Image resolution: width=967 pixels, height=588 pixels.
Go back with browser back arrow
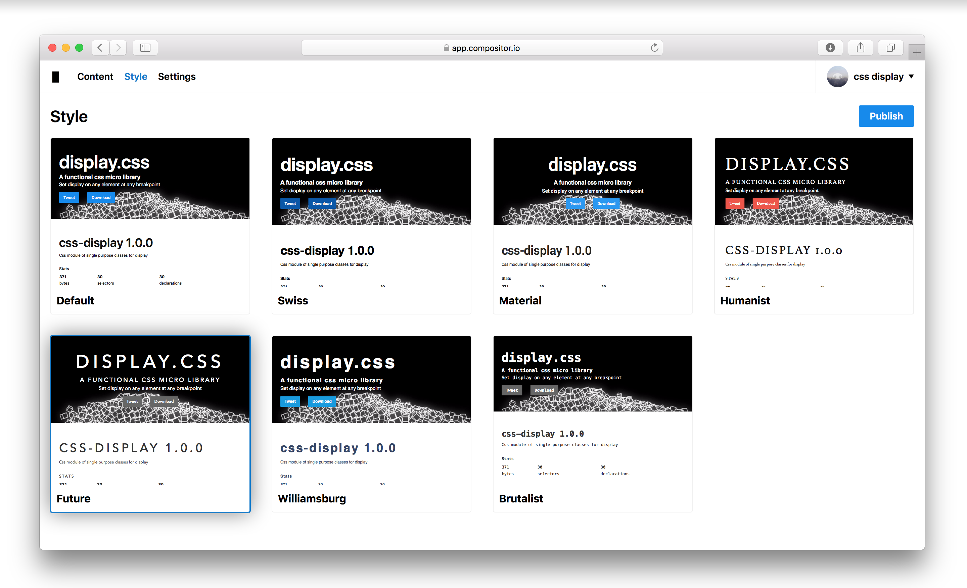pos(100,48)
